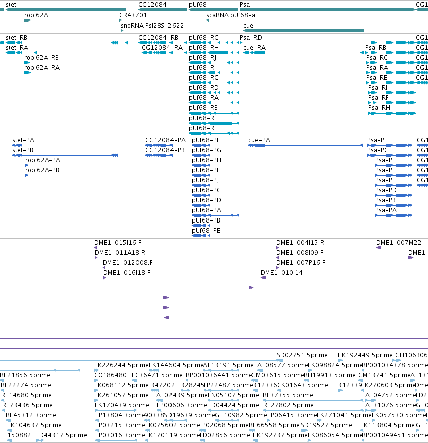The height and width of the screenshot is (443, 428).
Task: Click the RE27802.5prime EST feature
Action: (x=313, y=410)
